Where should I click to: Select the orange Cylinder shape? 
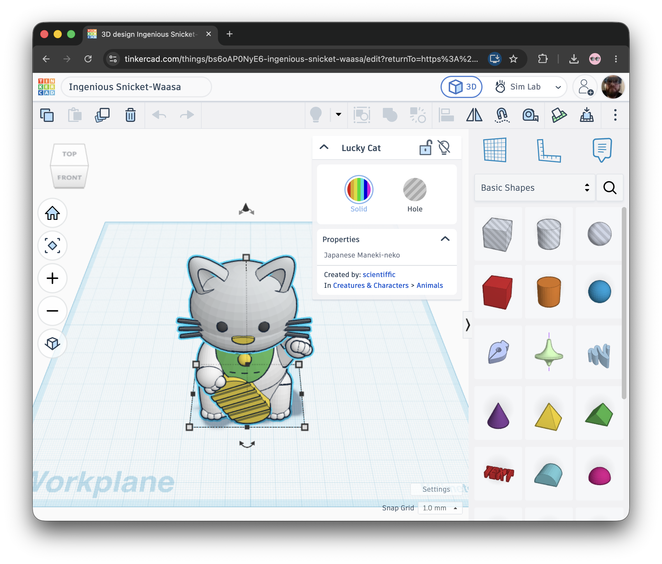coord(549,292)
